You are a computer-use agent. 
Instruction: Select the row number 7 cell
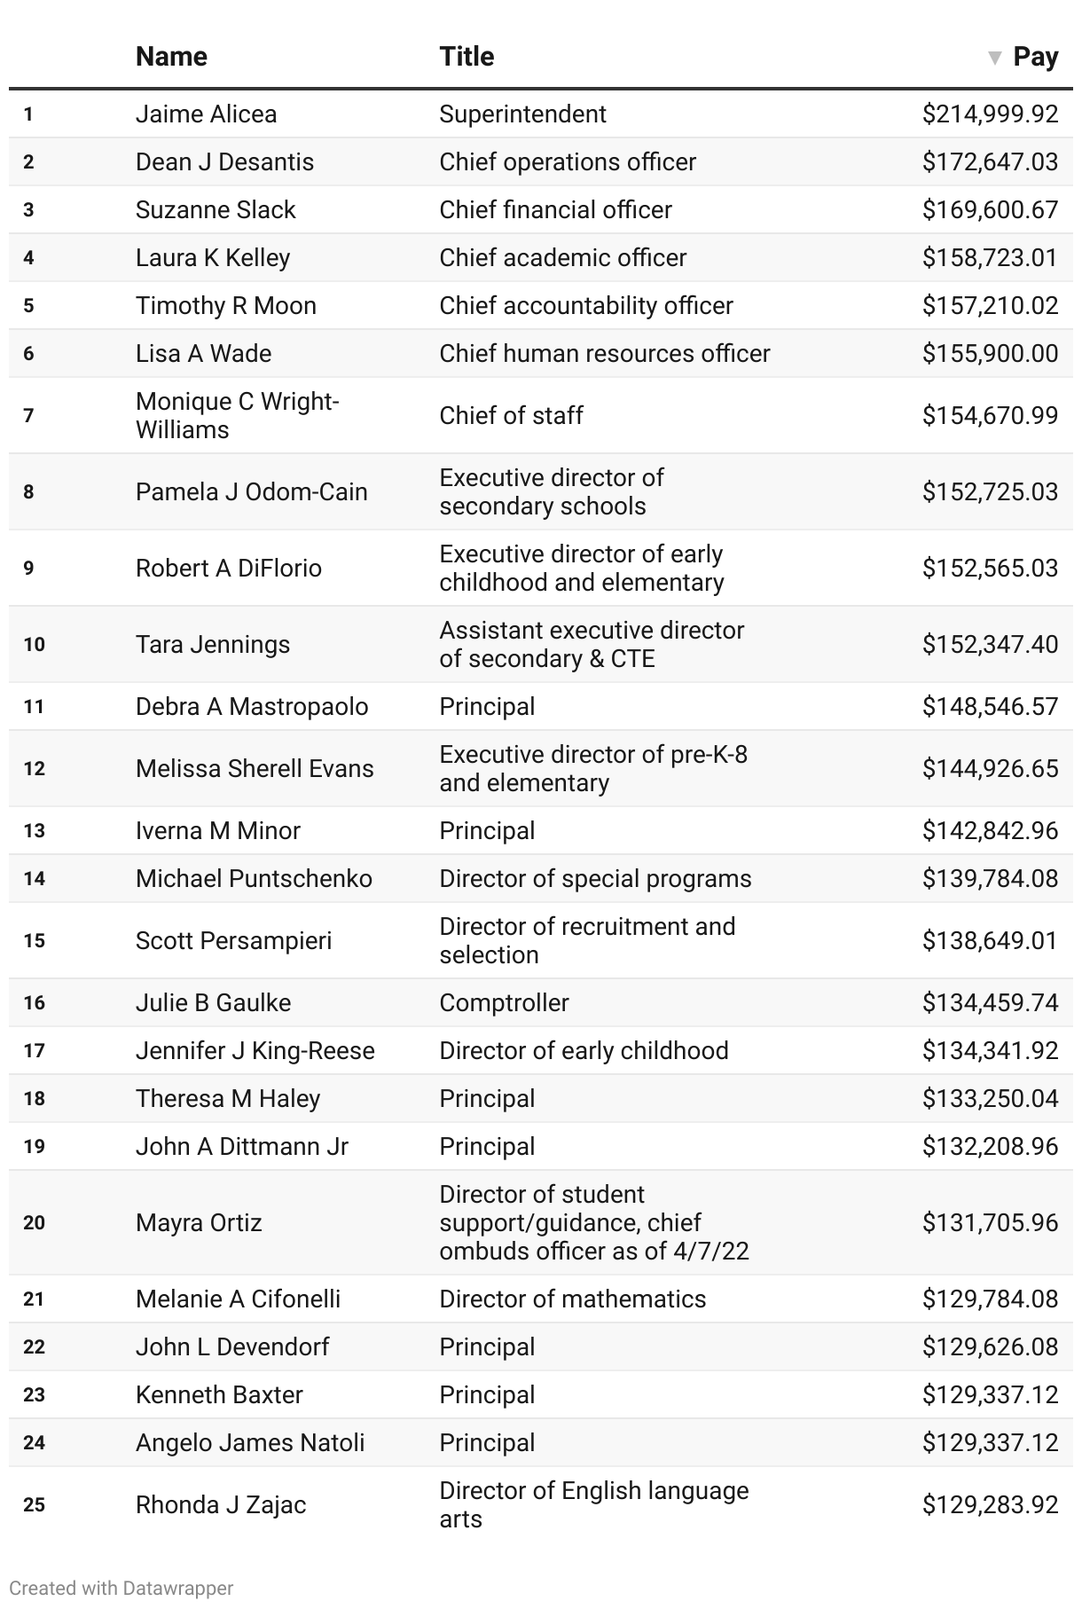(x=29, y=416)
